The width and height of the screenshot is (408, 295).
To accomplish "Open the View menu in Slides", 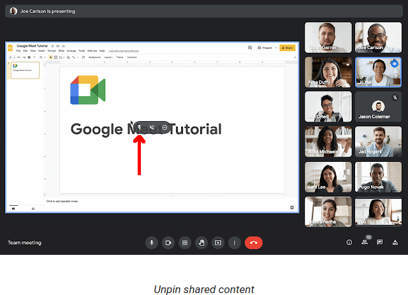I will (33, 51).
